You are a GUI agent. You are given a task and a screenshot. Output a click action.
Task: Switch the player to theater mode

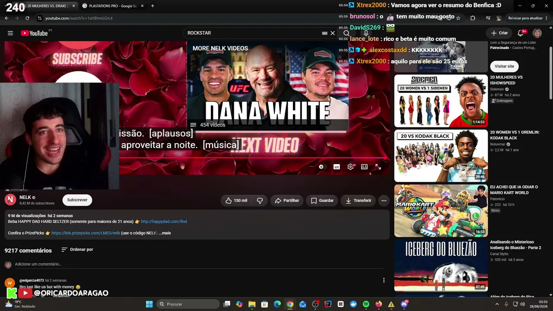click(x=364, y=167)
